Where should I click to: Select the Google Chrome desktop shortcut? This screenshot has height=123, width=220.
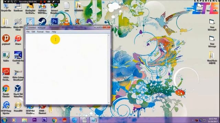click(6, 91)
